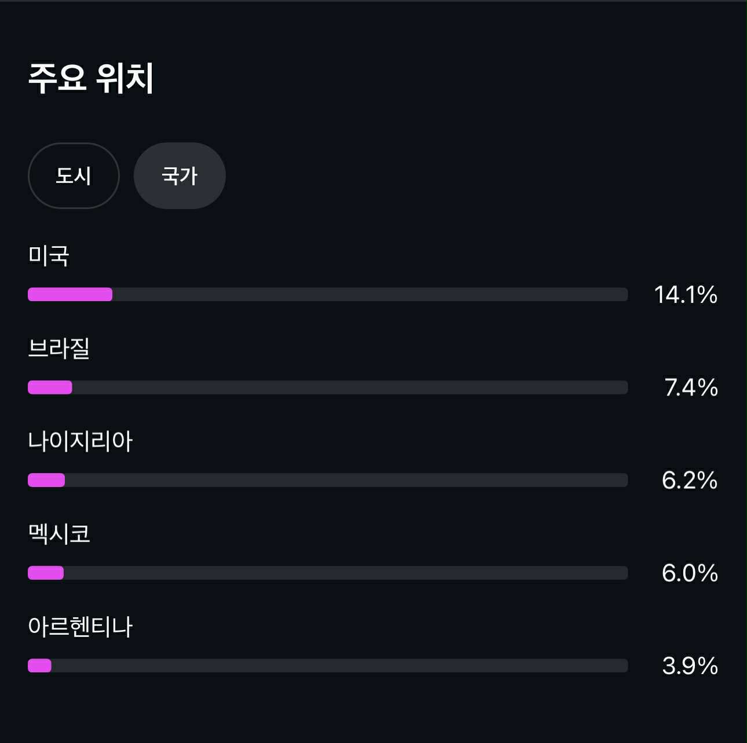Click the 주요 위치 heading
Screen dimensions: 747x743
[91, 78]
